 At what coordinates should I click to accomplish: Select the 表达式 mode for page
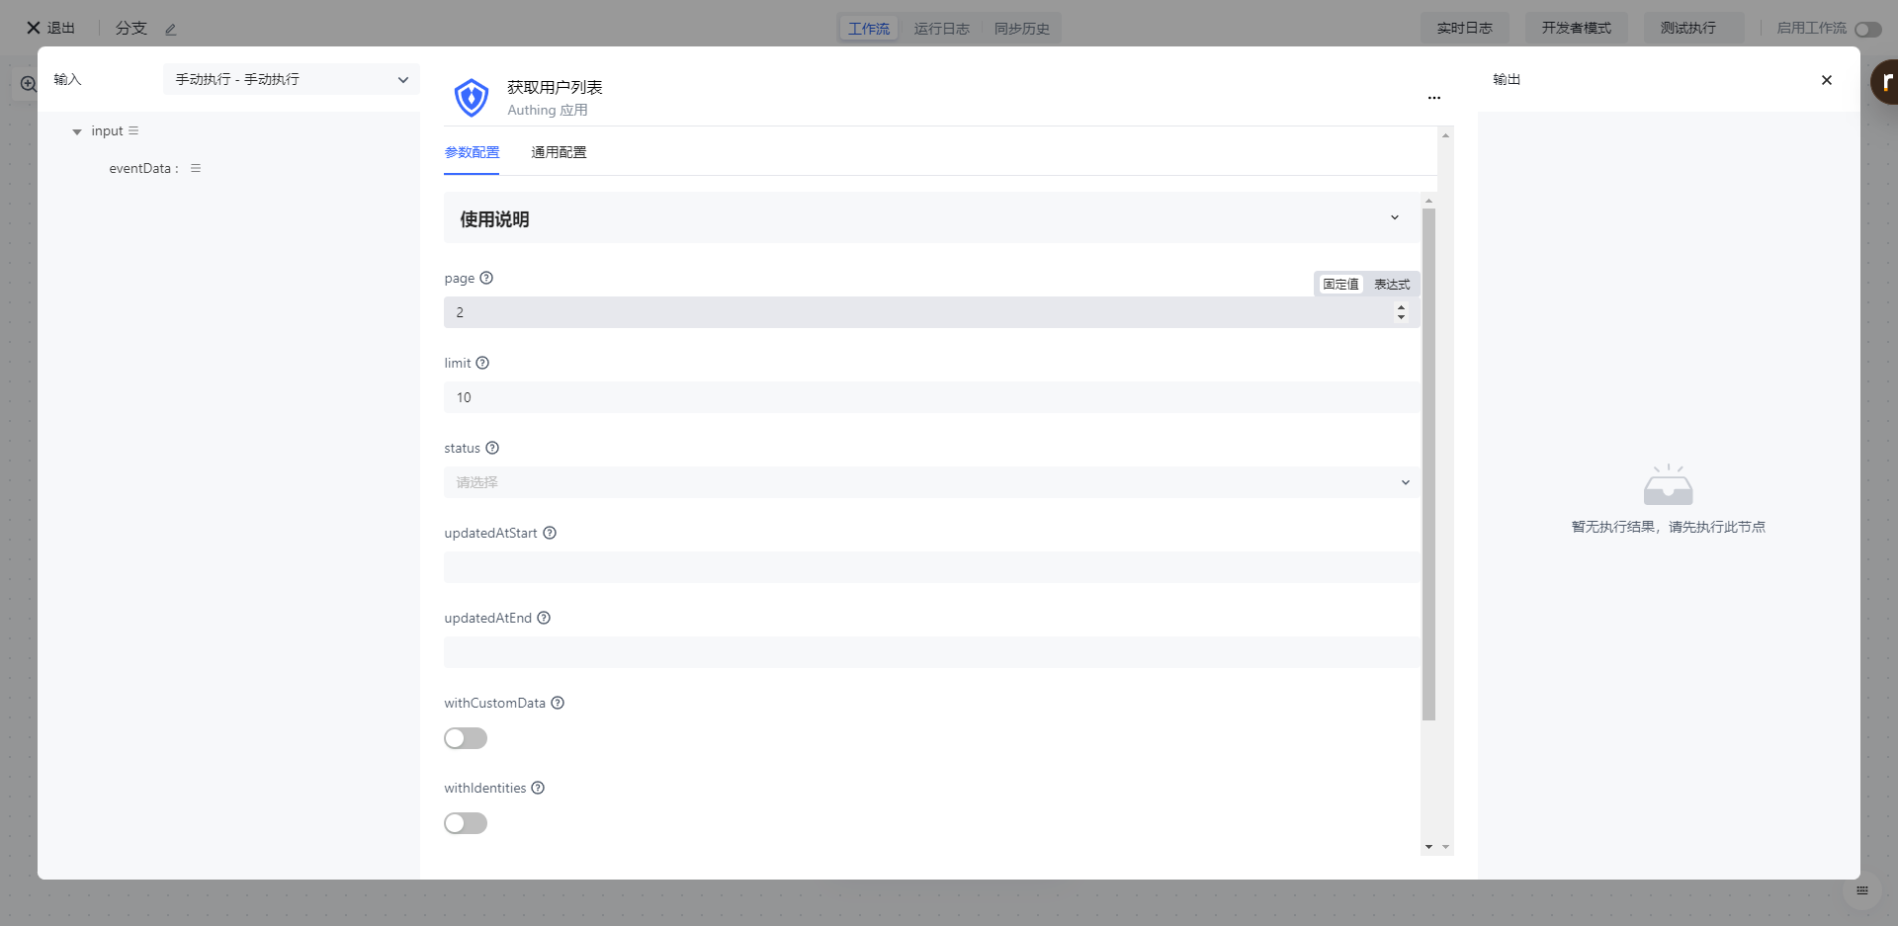pyautogui.click(x=1392, y=285)
